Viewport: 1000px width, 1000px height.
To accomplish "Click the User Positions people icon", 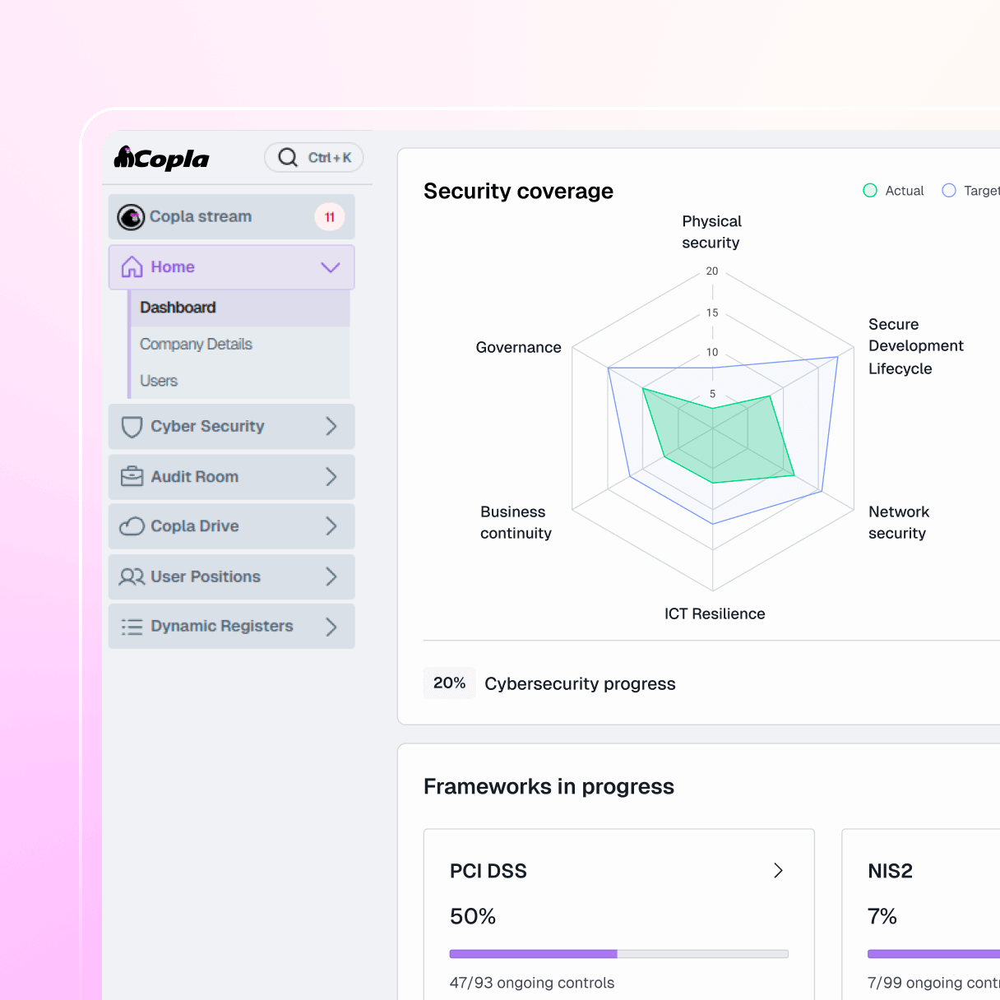I will point(132,577).
